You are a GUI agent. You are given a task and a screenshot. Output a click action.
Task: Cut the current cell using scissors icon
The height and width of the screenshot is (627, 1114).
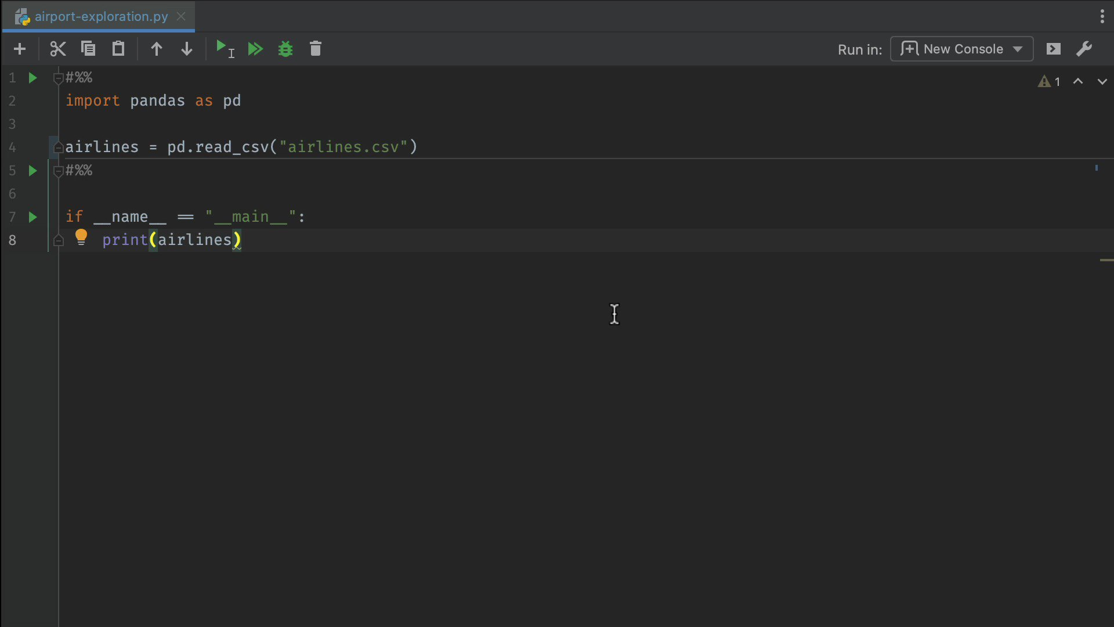(x=57, y=49)
